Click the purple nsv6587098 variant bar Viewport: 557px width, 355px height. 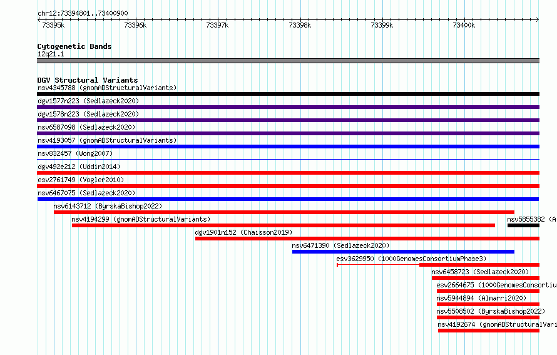point(288,133)
